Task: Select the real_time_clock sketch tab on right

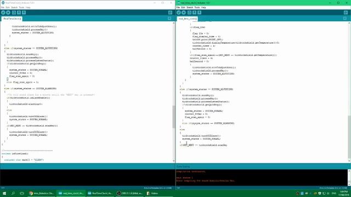Action: [x=187, y=19]
